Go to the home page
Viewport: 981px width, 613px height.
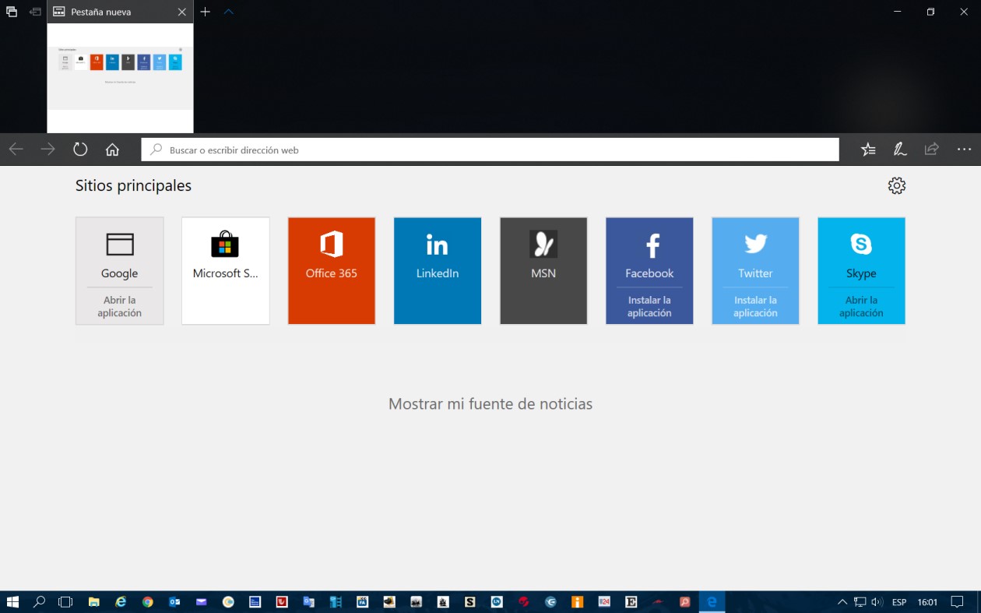(x=112, y=150)
